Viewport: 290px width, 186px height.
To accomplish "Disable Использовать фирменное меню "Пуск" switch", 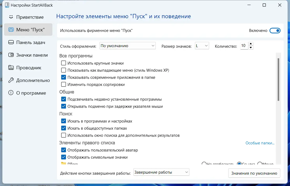I will (275, 30).
